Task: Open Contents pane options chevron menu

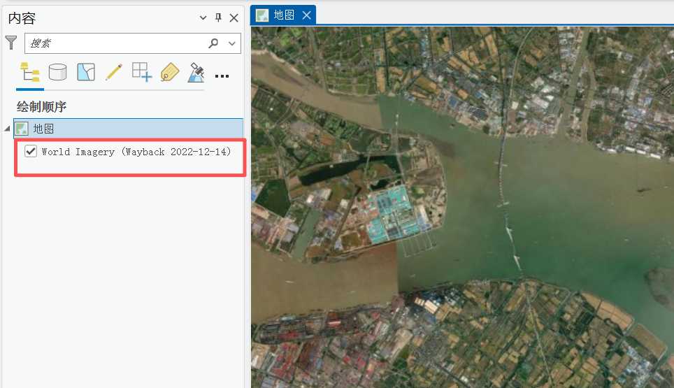Action: point(203,17)
